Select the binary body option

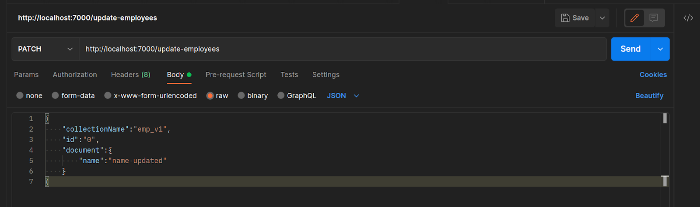(x=241, y=95)
